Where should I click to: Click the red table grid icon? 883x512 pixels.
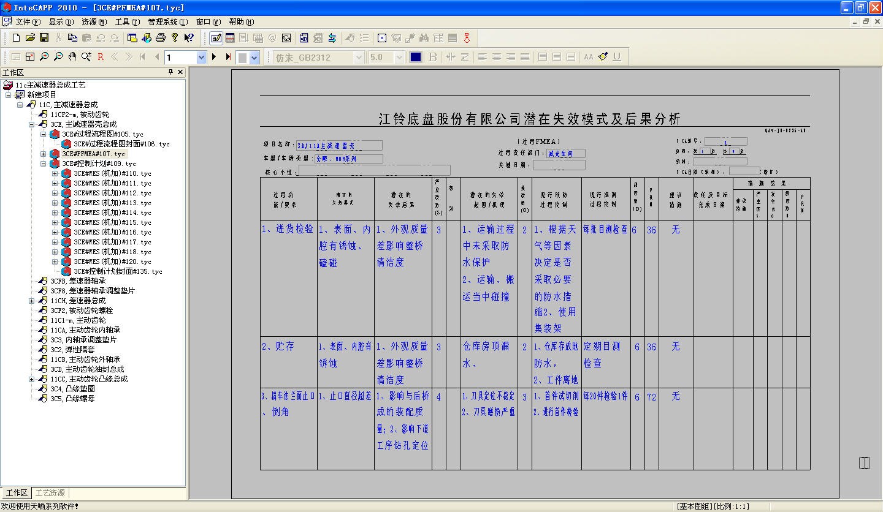pyautogui.click(x=230, y=38)
